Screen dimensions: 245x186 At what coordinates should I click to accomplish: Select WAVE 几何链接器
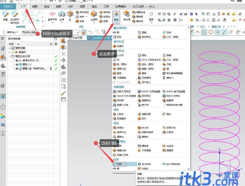[149, 91]
